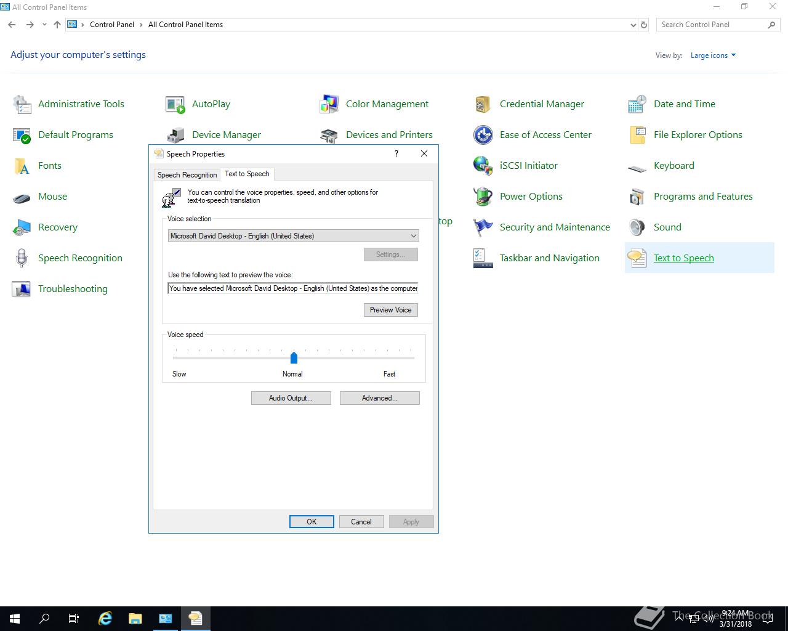Expand the View by Large icons dropdown

pyautogui.click(x=713, y=55)
